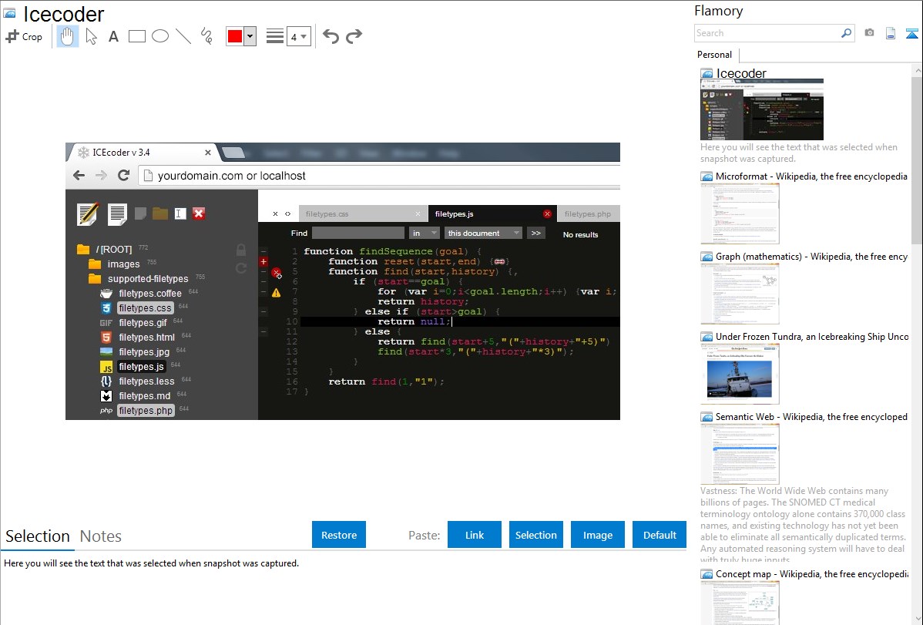Open the Icecoder snapshot thumbnail

click(x=762, y=110)
